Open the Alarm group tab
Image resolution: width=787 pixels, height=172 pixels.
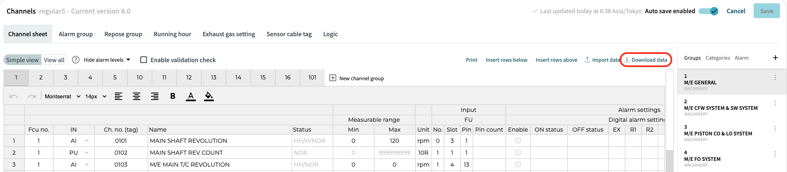[76, 34]
